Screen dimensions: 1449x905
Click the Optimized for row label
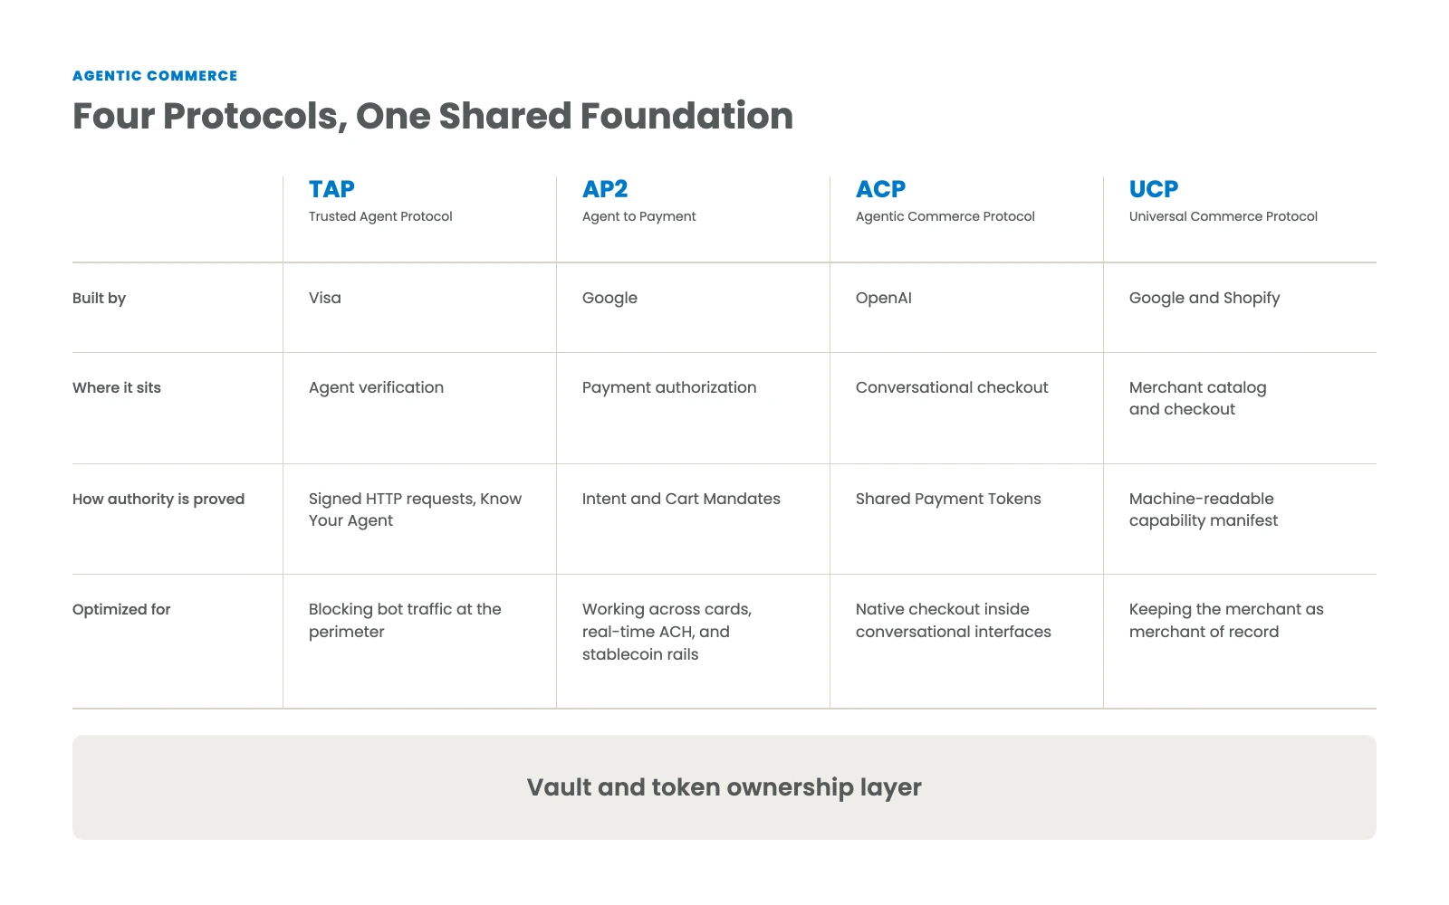(121, 610)
